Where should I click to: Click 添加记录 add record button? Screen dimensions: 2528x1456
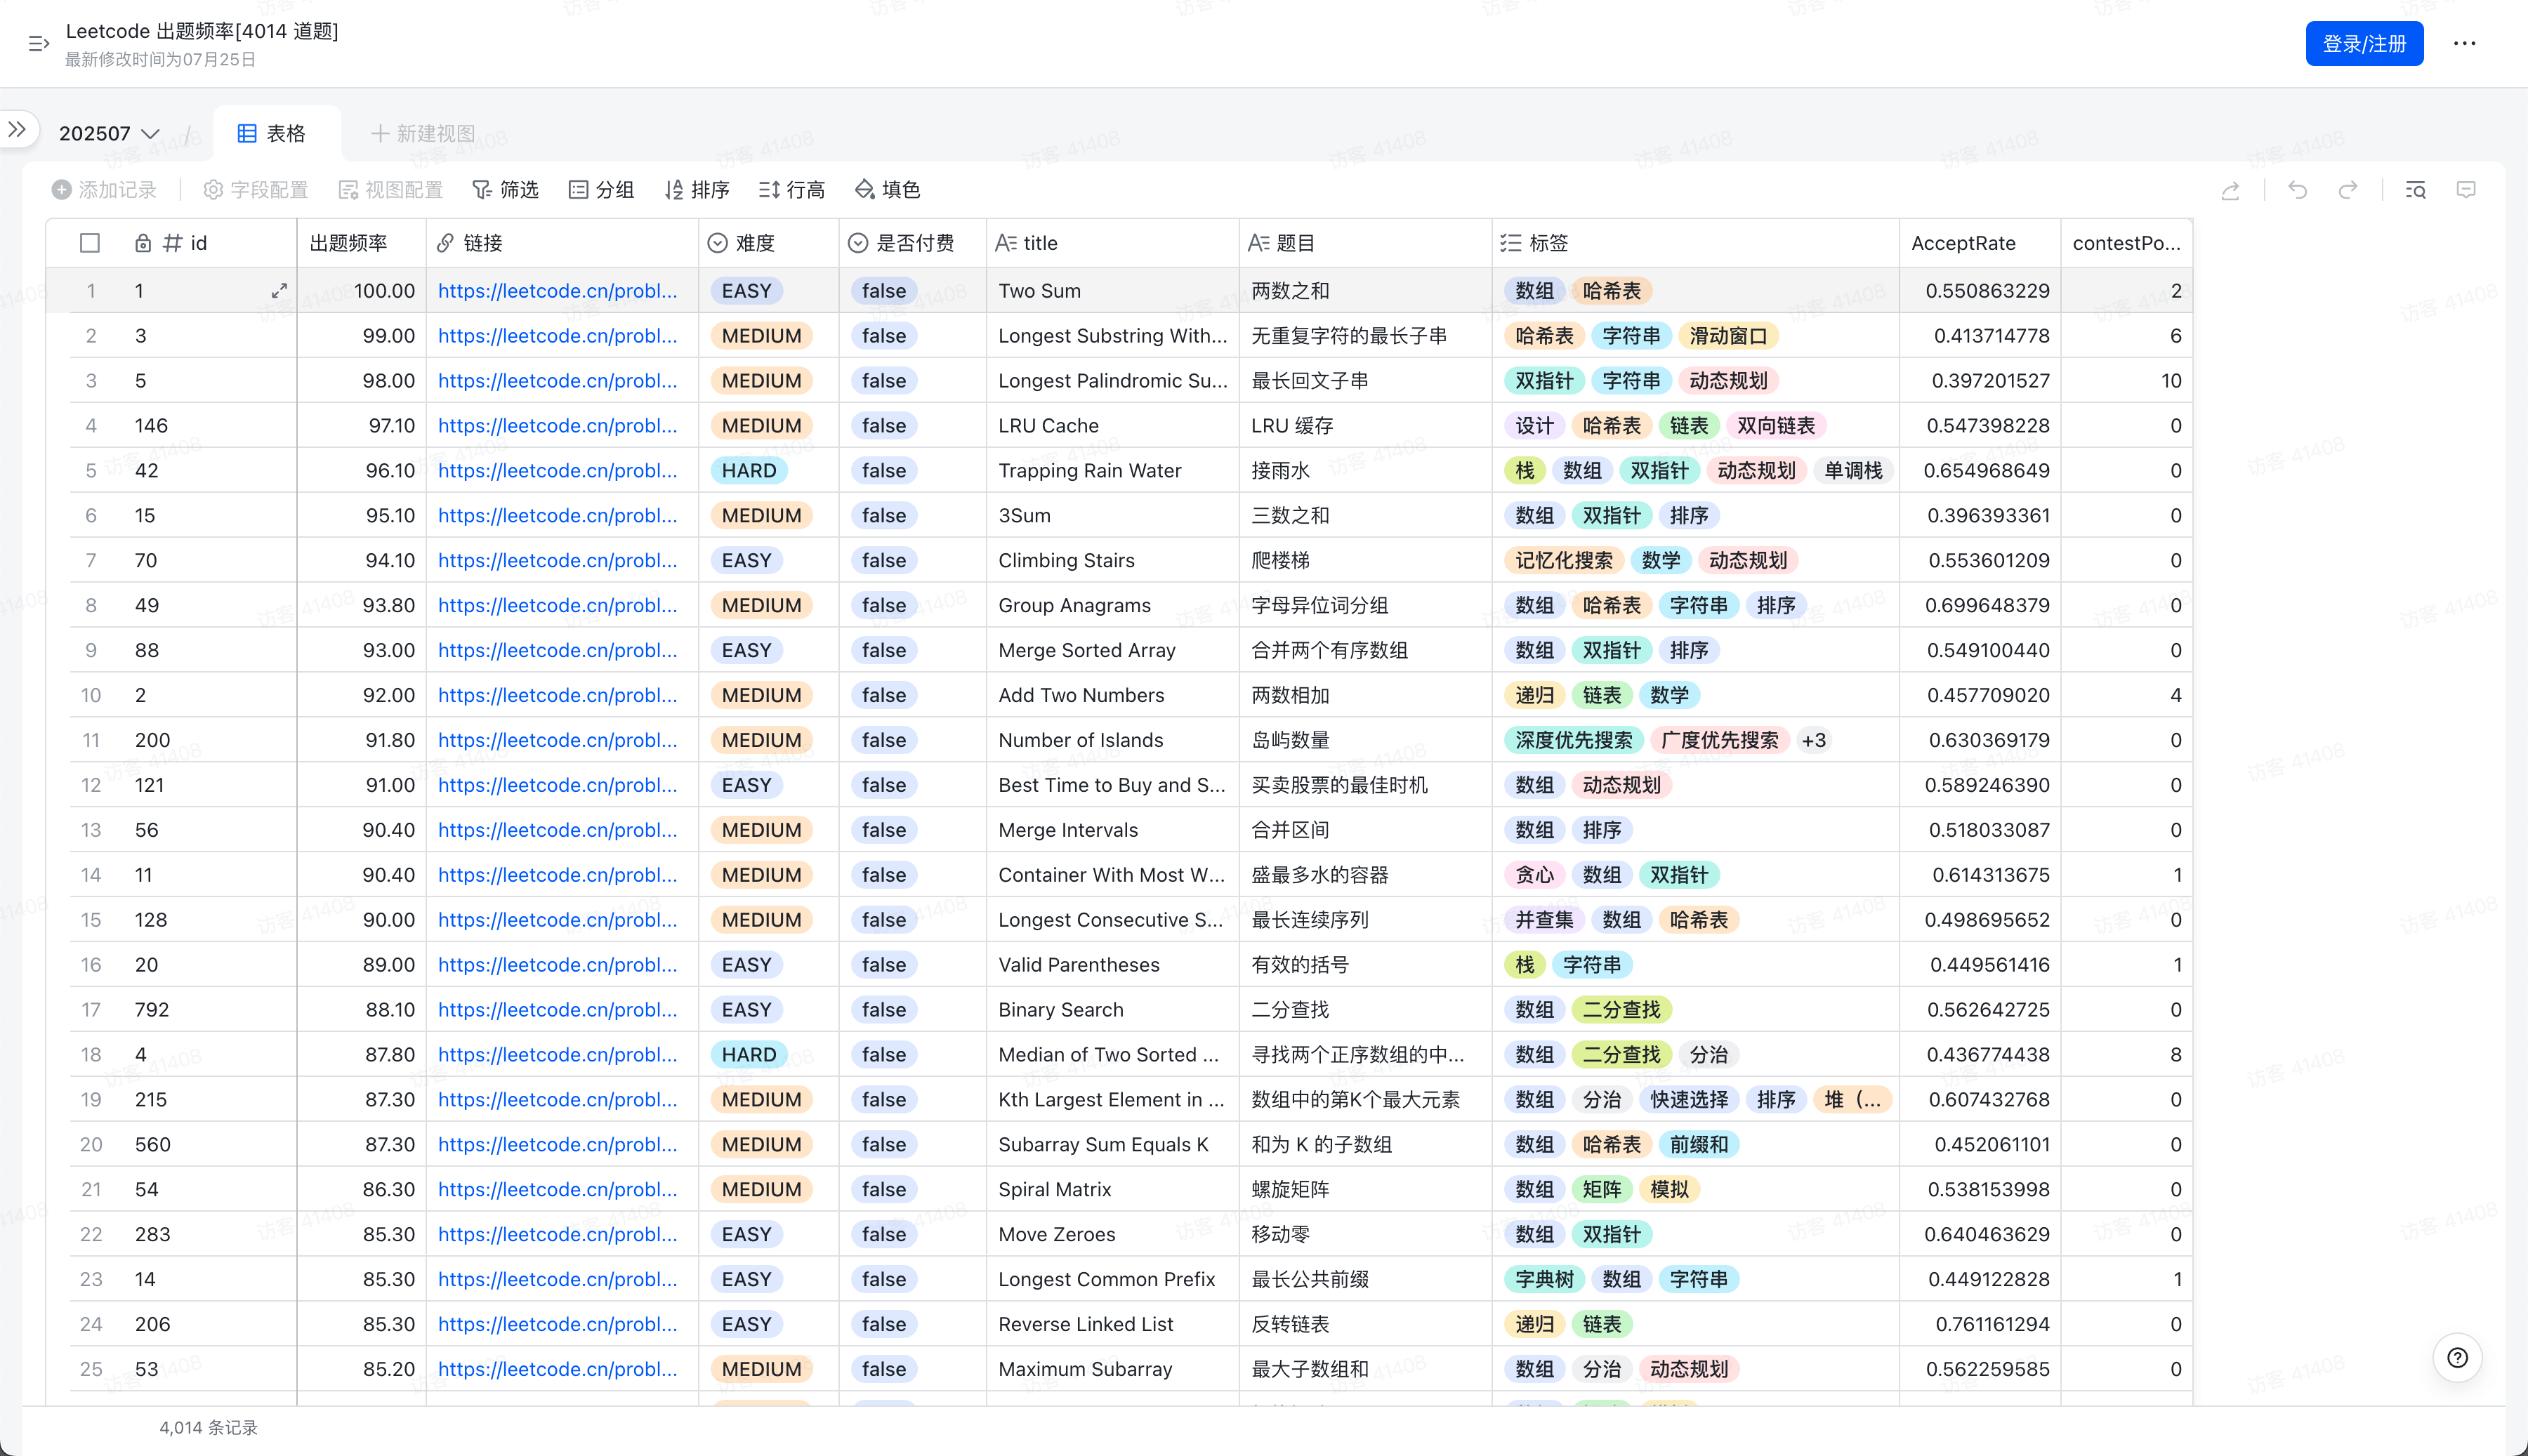point(105,190)
